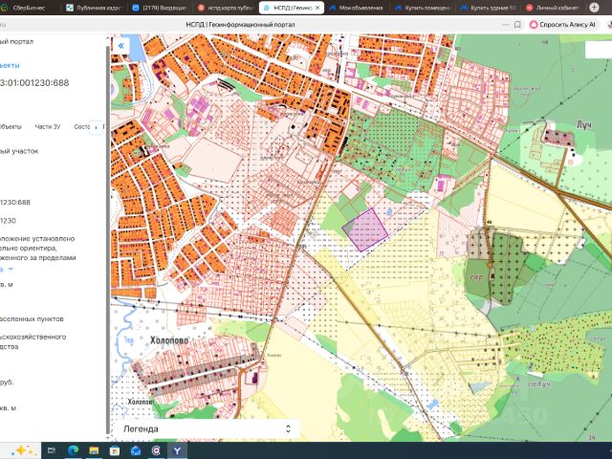
Task: Open Task View on the taskbar
Action: (x=51, y=450)
